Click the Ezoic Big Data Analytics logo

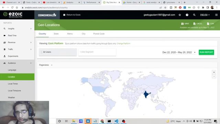(13, 14)
